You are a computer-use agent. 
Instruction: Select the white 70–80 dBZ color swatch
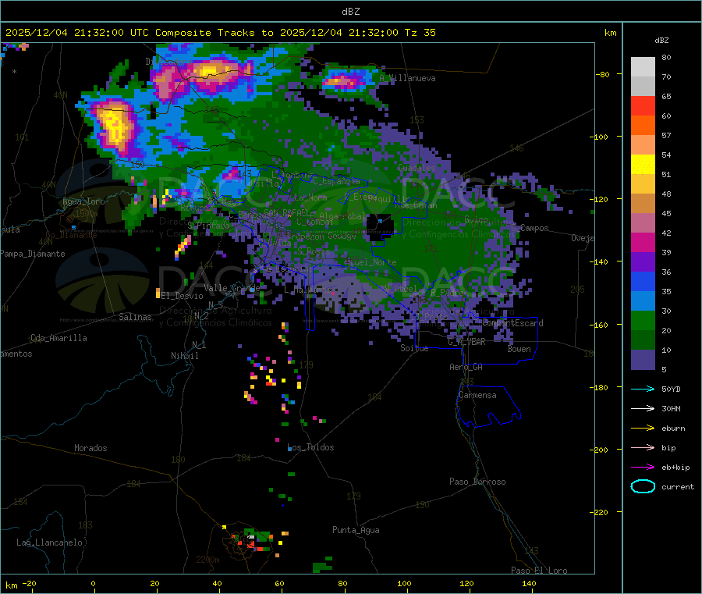[x=643, y=67]
